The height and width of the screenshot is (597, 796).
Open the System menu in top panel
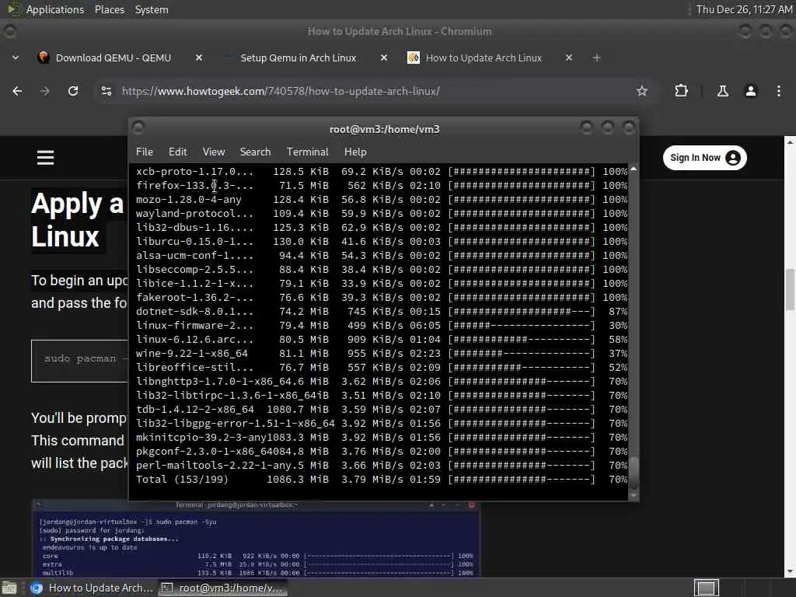(x=152, y=9)
